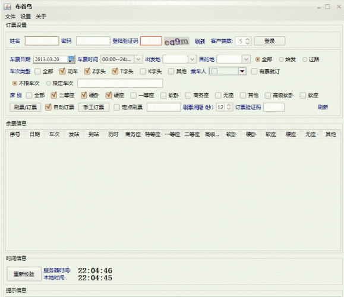This screenshot has height=297, width=344.
Task: Expand the 车票时间 dropdown
Action: click(138, 59)
